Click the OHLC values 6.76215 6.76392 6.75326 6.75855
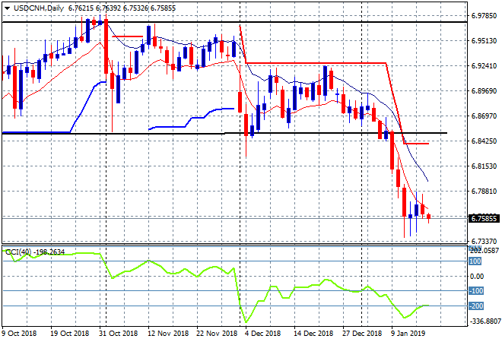 click(x=122, y=8)
